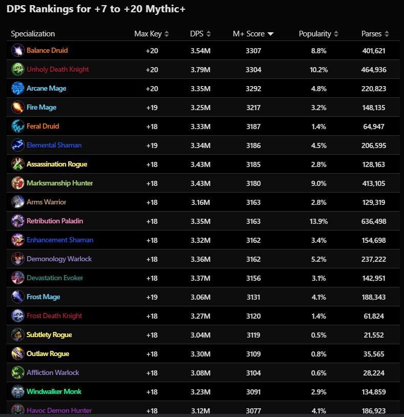
Task: Sort by Max Key column arrows
Action: click(x=166, y=34)
